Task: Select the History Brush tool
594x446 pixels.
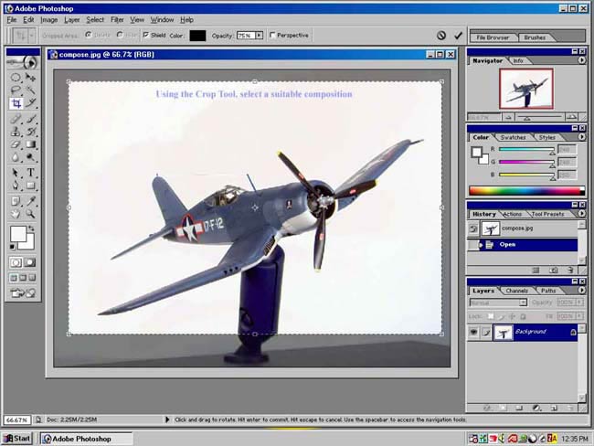Action: (30, 132)
